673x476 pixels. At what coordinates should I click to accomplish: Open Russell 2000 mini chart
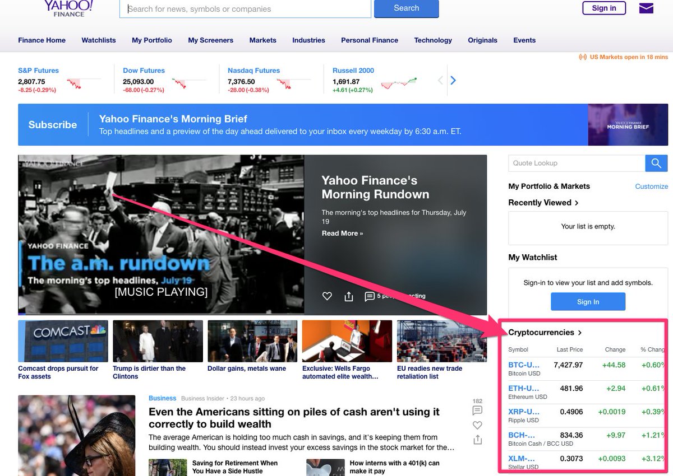399,83
